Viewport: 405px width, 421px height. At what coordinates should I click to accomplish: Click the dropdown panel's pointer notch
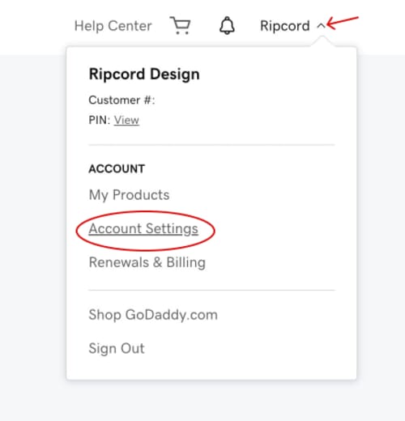(x=322, y=41)
